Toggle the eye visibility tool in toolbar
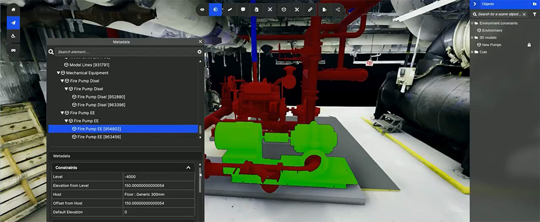Screen dimensions: 540x222 click(202, 10)
